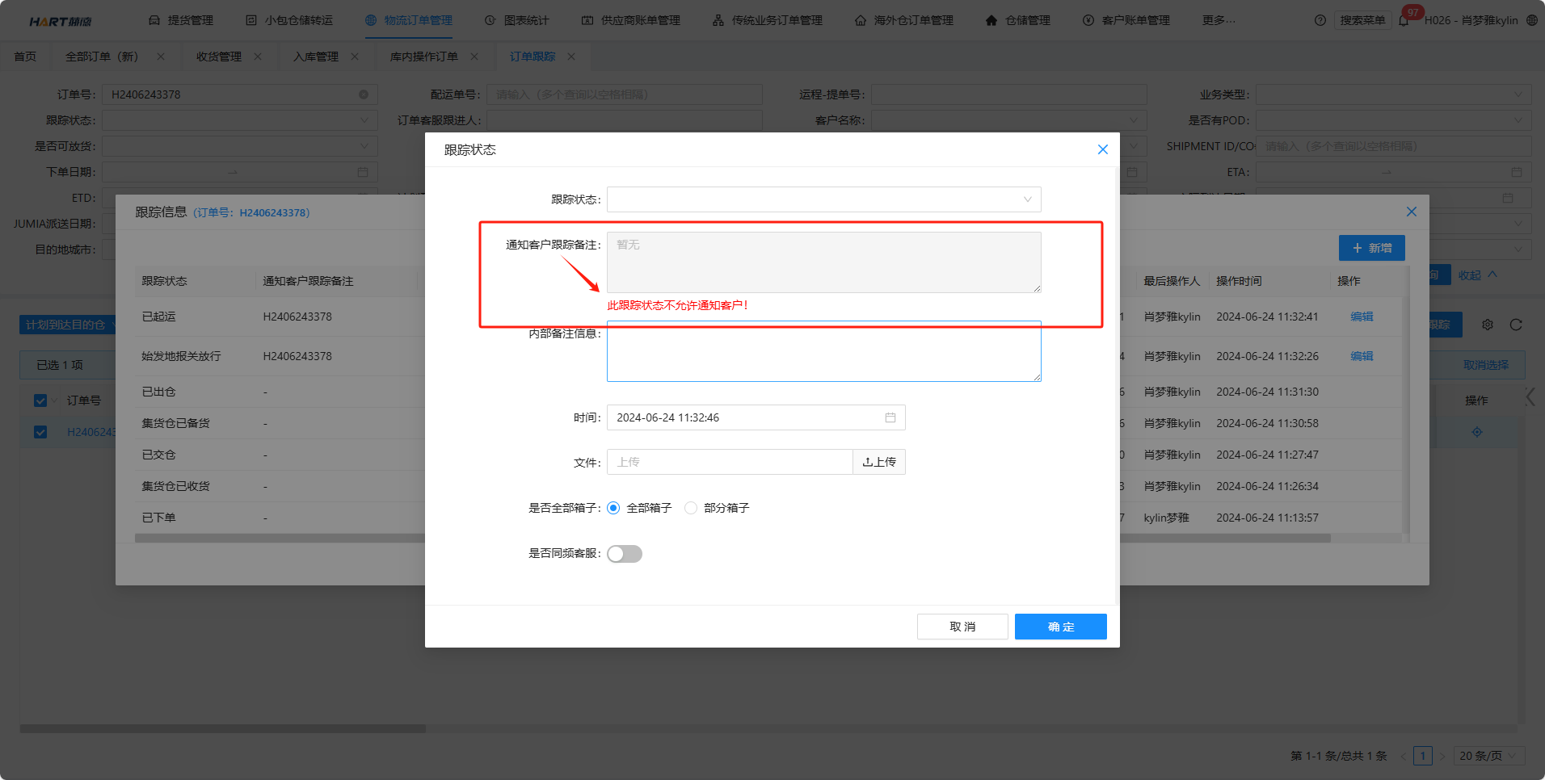
Task: Click the 内部备注信息 text area
Action: tap(823, 352)
